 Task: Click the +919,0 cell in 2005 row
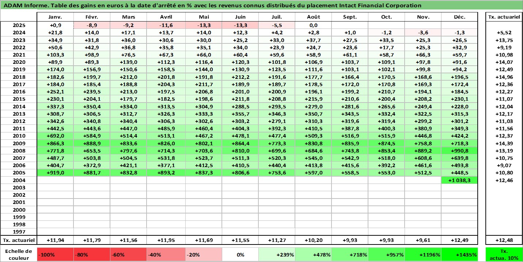point(56,173)
